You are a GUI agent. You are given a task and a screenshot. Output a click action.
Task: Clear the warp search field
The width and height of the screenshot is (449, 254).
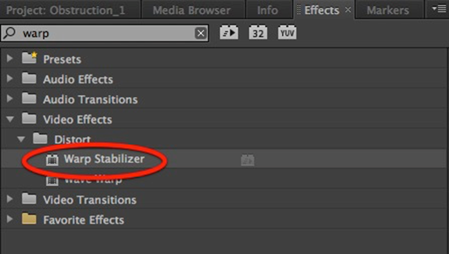pos(201,33)
